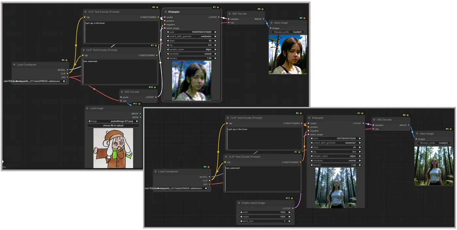Decrease the height value of Empty Latent Image

coord(241,217)
